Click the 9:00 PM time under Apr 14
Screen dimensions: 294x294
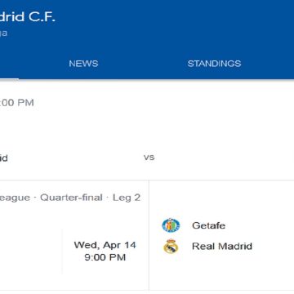(105, 257)
